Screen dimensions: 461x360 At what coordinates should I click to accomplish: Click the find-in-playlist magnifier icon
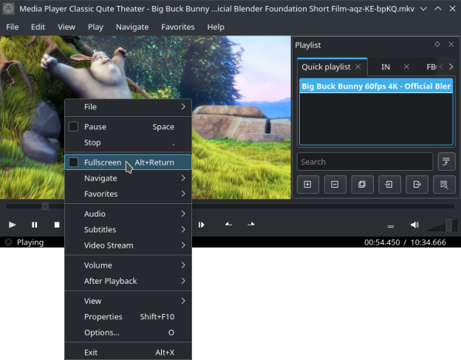click(x=444, y=184)
